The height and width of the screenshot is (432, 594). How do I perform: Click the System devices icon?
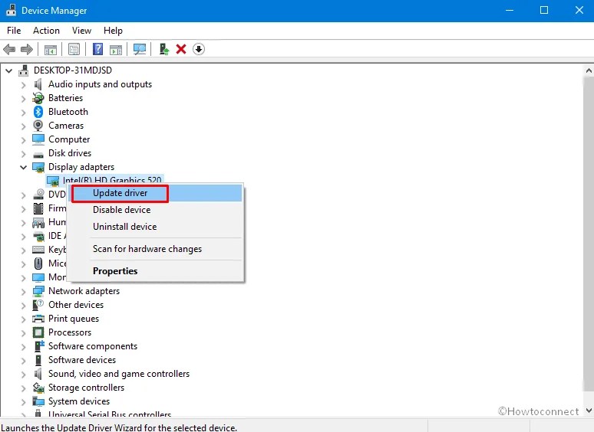pos(38,401)
